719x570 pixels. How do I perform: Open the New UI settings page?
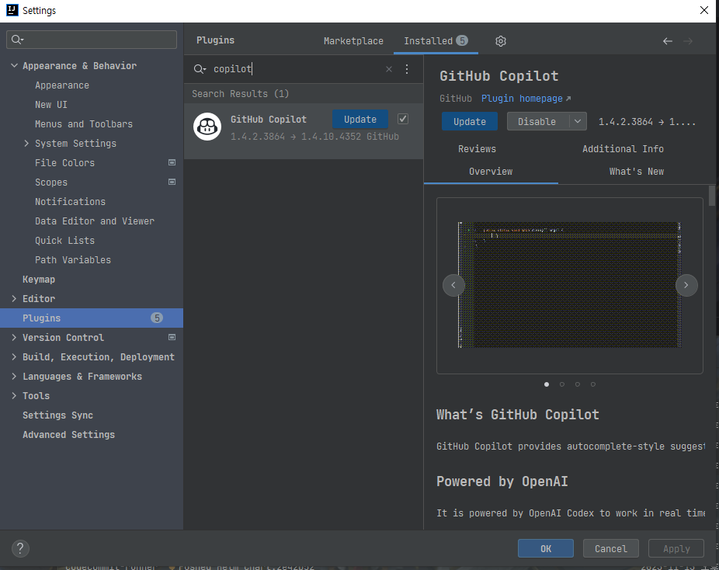click(51, 105)
